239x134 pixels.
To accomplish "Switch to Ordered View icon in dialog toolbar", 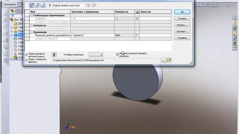I will 43,6.
